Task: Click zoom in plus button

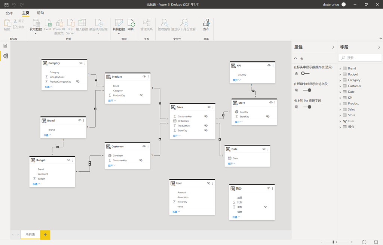Action: (x=352, y=242)
